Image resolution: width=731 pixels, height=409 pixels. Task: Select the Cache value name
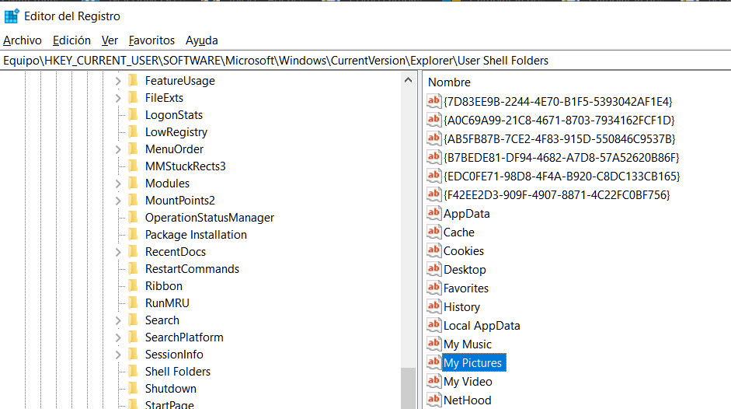click(x=459, y=232)
